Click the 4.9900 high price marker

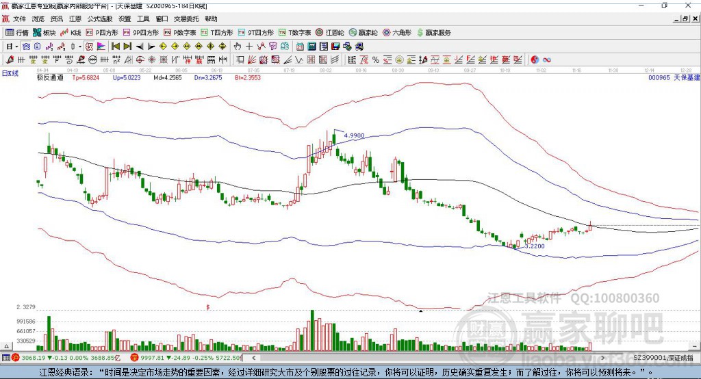354,135
